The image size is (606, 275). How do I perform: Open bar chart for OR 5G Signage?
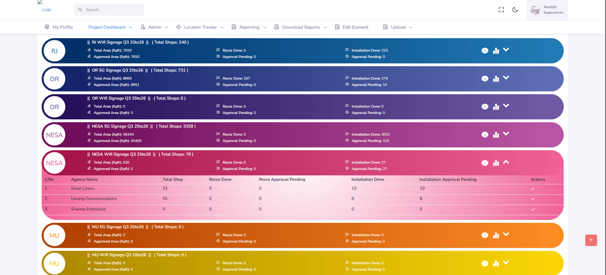click(496, 79)
